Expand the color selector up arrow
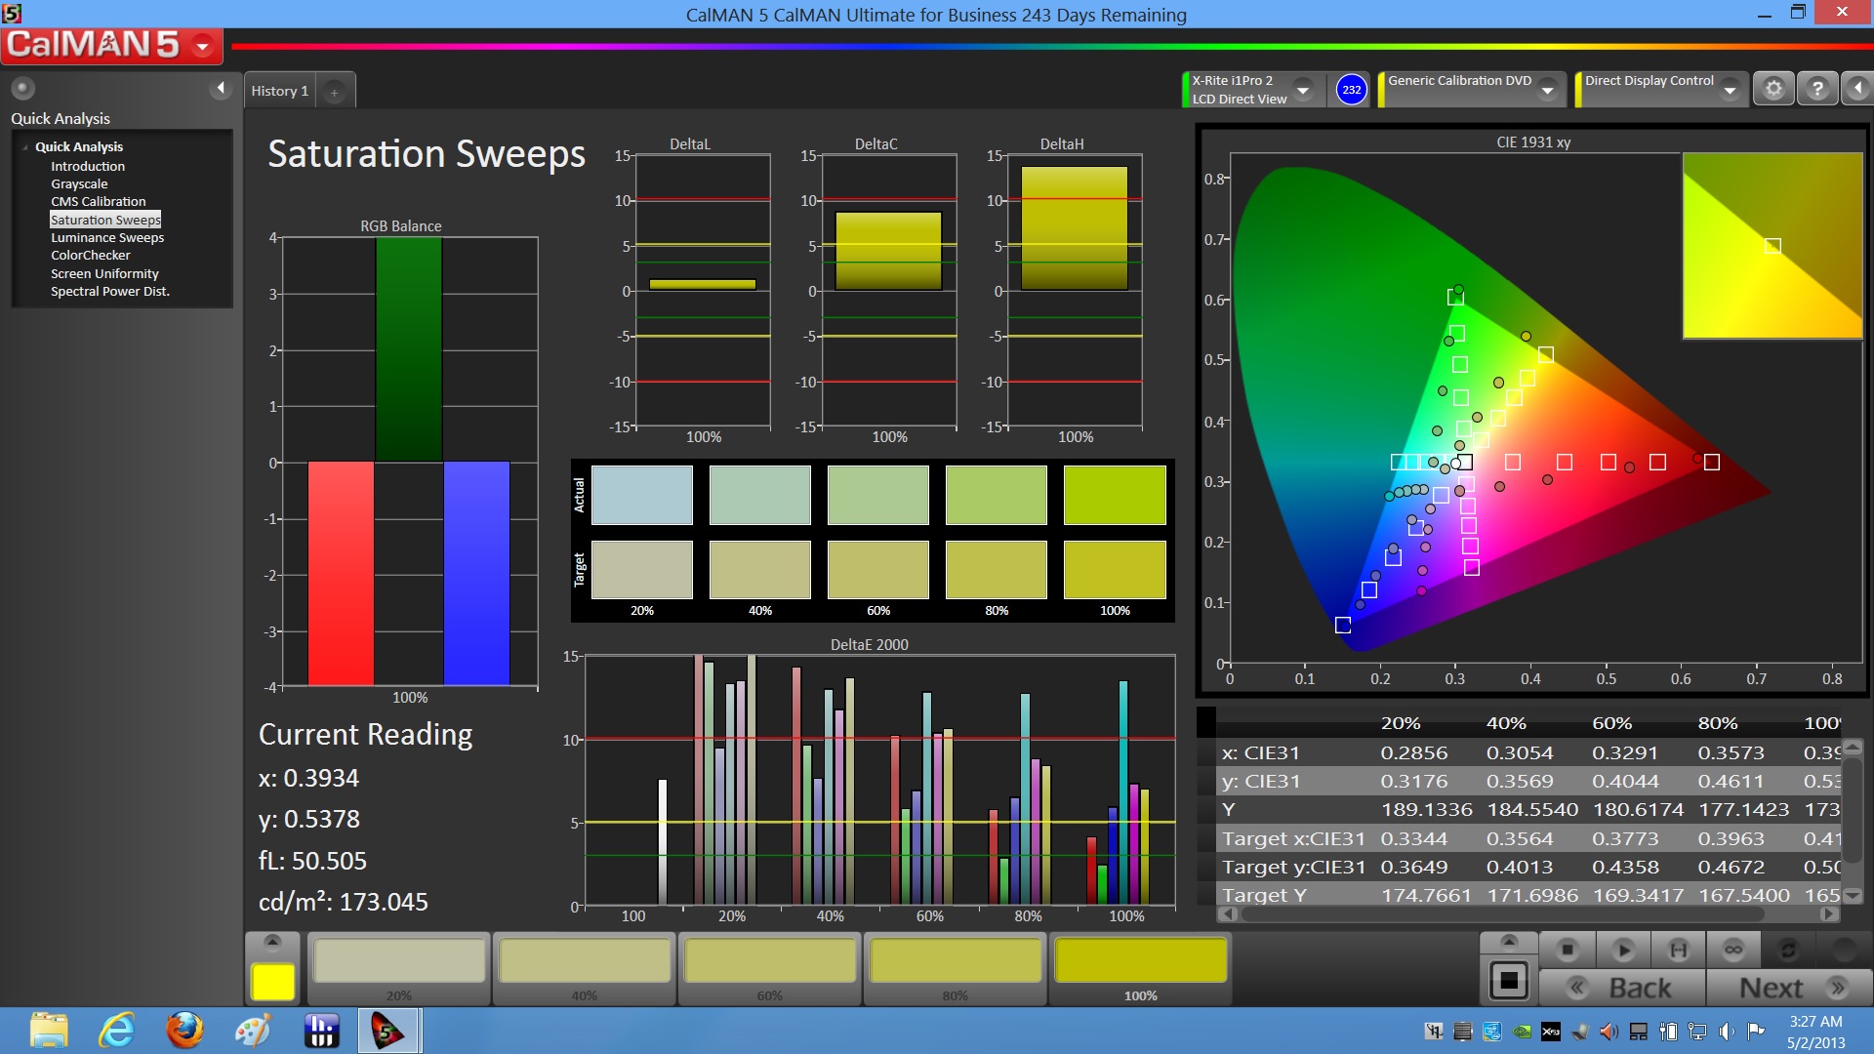This screenshot has height=1054, width=1874. coord(273,942)
